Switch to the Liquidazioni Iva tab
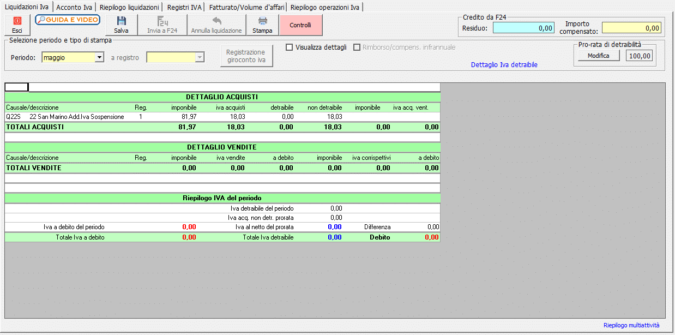This screenshot has height=335, width=675. (x=26, y=7)
